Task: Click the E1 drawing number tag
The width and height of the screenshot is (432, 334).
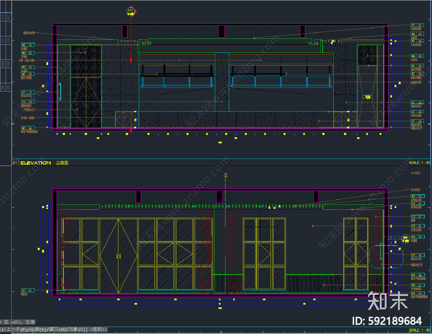Action: (x=15, y=163)
